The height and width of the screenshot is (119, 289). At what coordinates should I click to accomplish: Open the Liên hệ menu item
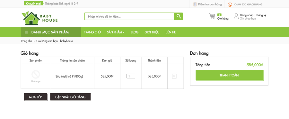tap(171, 32)
